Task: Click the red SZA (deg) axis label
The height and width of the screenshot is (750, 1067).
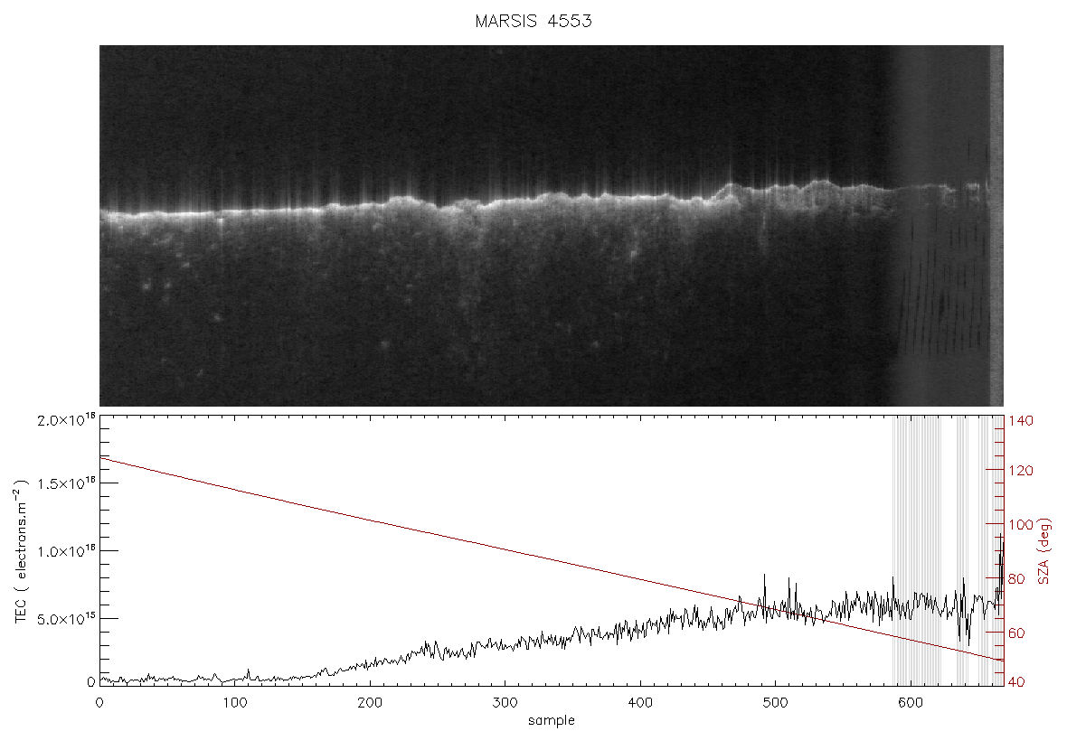Action: (x=1044, y=551)
